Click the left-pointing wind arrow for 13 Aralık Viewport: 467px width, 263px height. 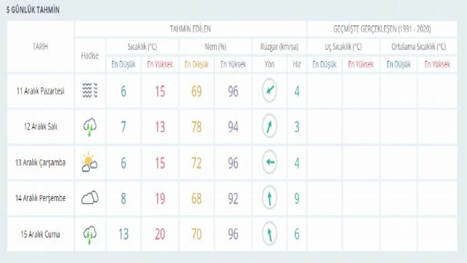point(270,162)
